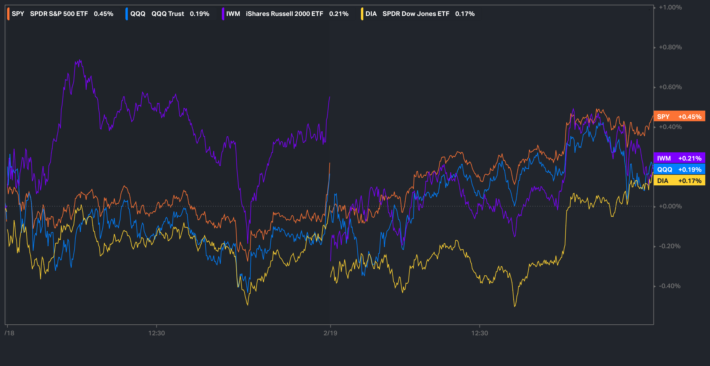Image resolution: width=710 pixels, height=366 pixels.
Task: Click the blue QQQ legend color bar
Action: (127, 14)
